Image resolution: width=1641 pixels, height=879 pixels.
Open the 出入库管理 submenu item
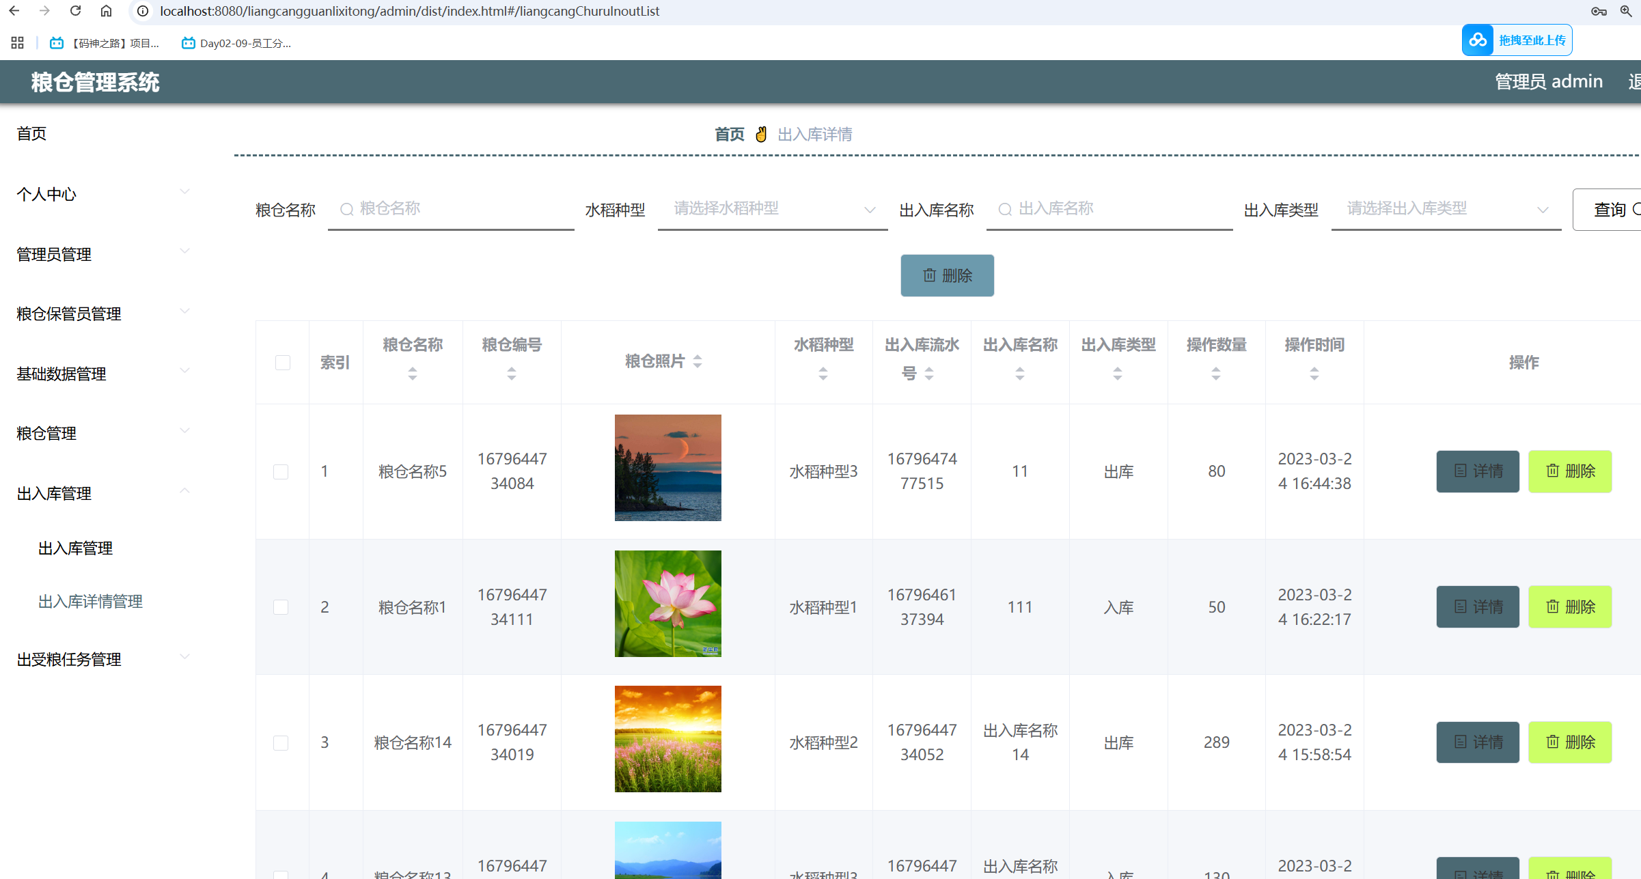pyautogui.click(x=76, y=548)
